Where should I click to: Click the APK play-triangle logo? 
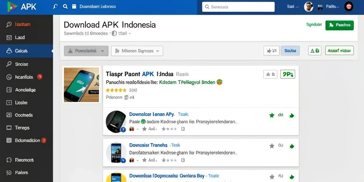(x=12, y=7)
